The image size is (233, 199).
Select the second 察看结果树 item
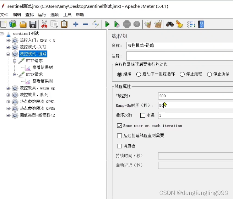click(x=42, y=81)
